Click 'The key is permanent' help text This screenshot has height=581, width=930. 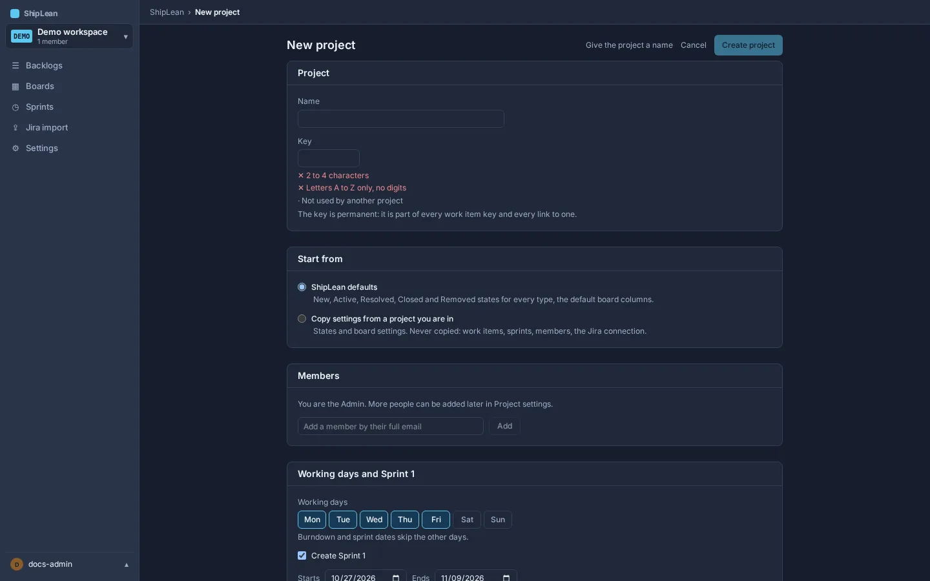tap(437, 214)
